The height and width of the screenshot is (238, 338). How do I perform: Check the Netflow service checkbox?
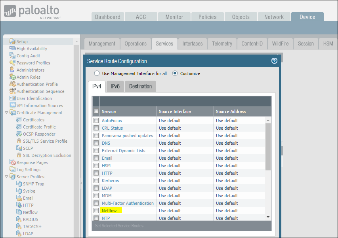click(96, 211)
